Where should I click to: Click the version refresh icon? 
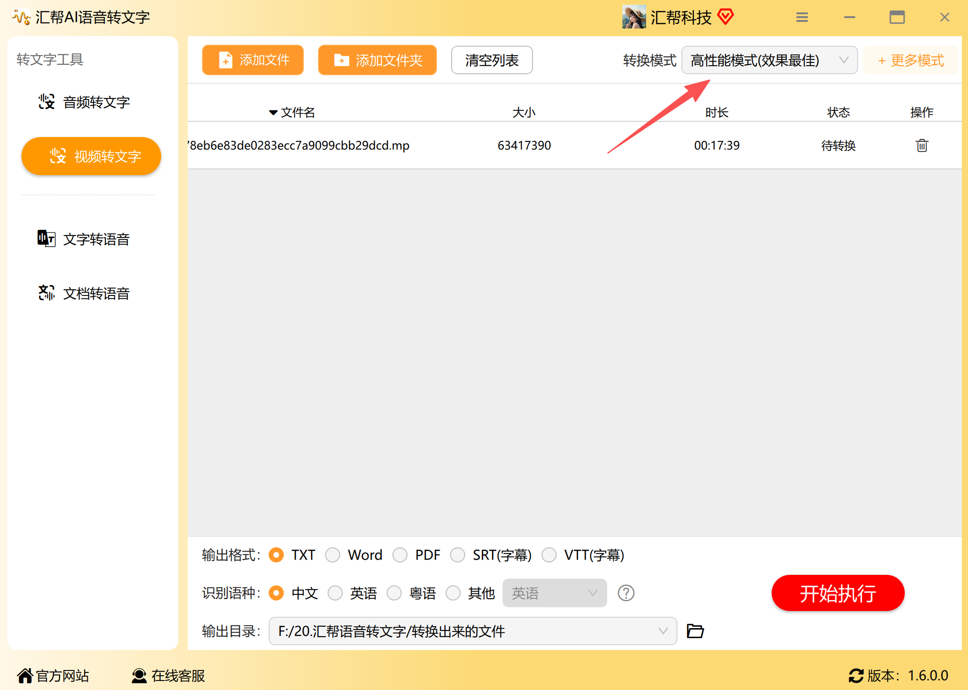856,675
